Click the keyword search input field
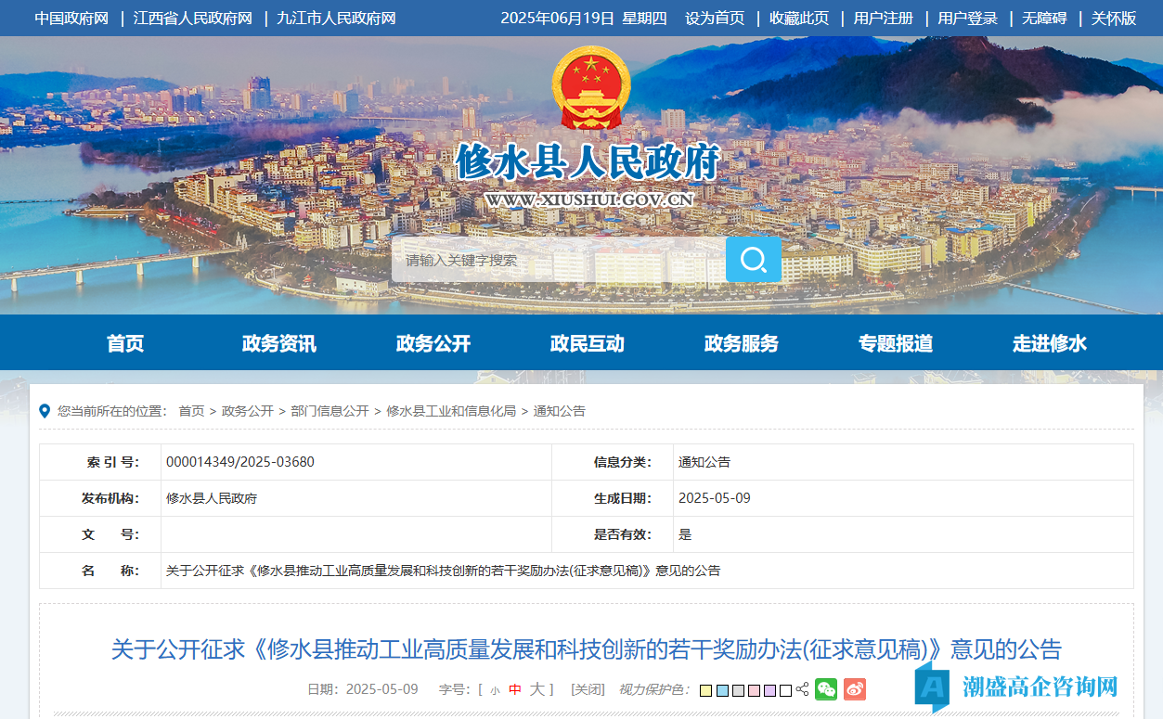 pyautogui.click(x=558, y=260)
